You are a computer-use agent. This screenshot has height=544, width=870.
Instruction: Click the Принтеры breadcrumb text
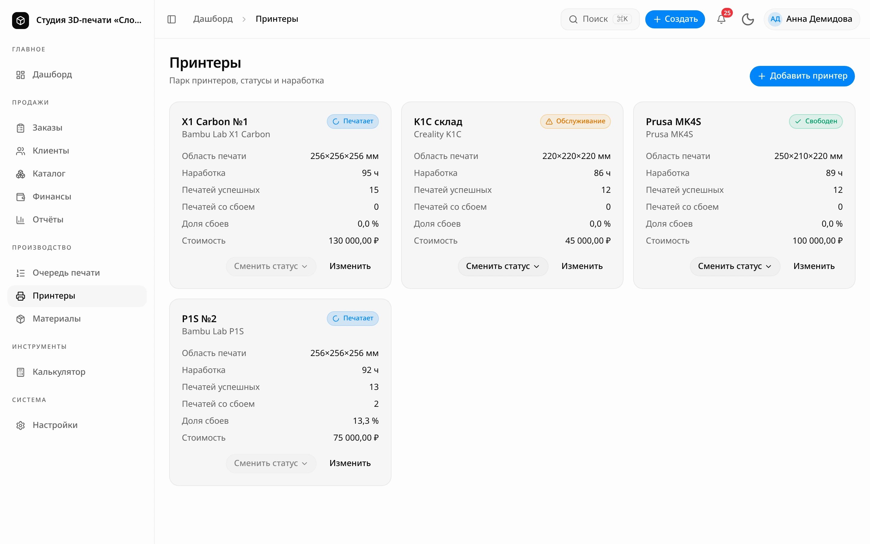(277, 19)
